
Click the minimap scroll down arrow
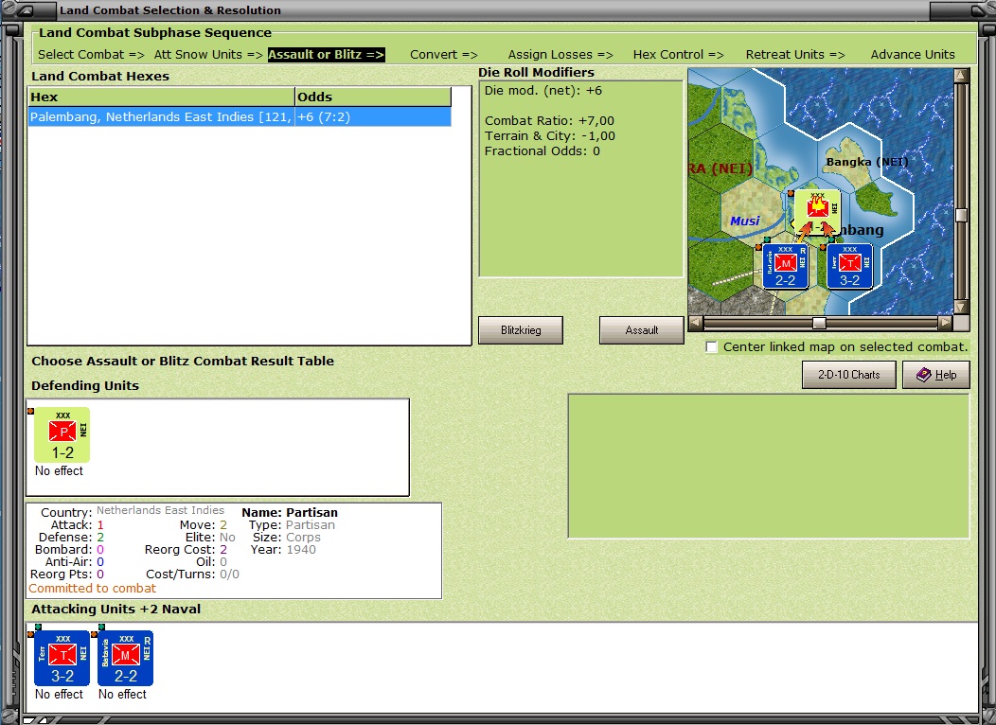(x=961, y=308)
